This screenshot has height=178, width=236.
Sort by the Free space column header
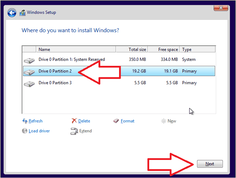[x=164, y=49]
